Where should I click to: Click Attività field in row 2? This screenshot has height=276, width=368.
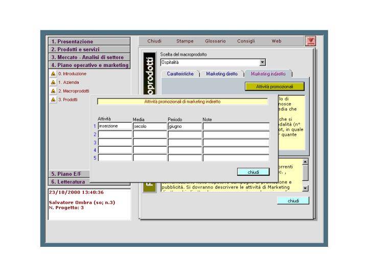115,134
